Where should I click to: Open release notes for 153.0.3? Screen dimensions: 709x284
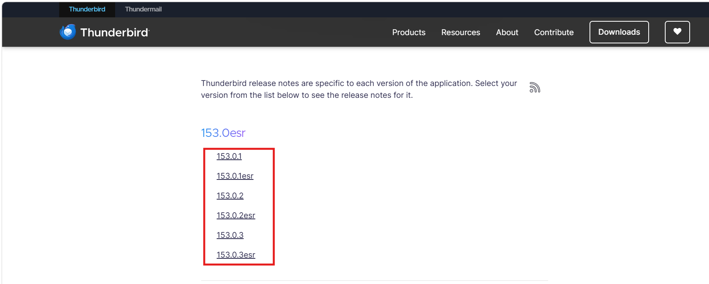pyautogui.click(x=230, y=235)
